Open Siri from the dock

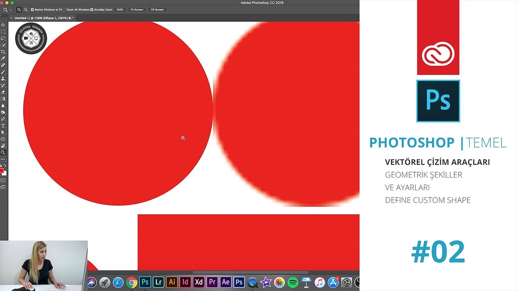click(92, 282)
